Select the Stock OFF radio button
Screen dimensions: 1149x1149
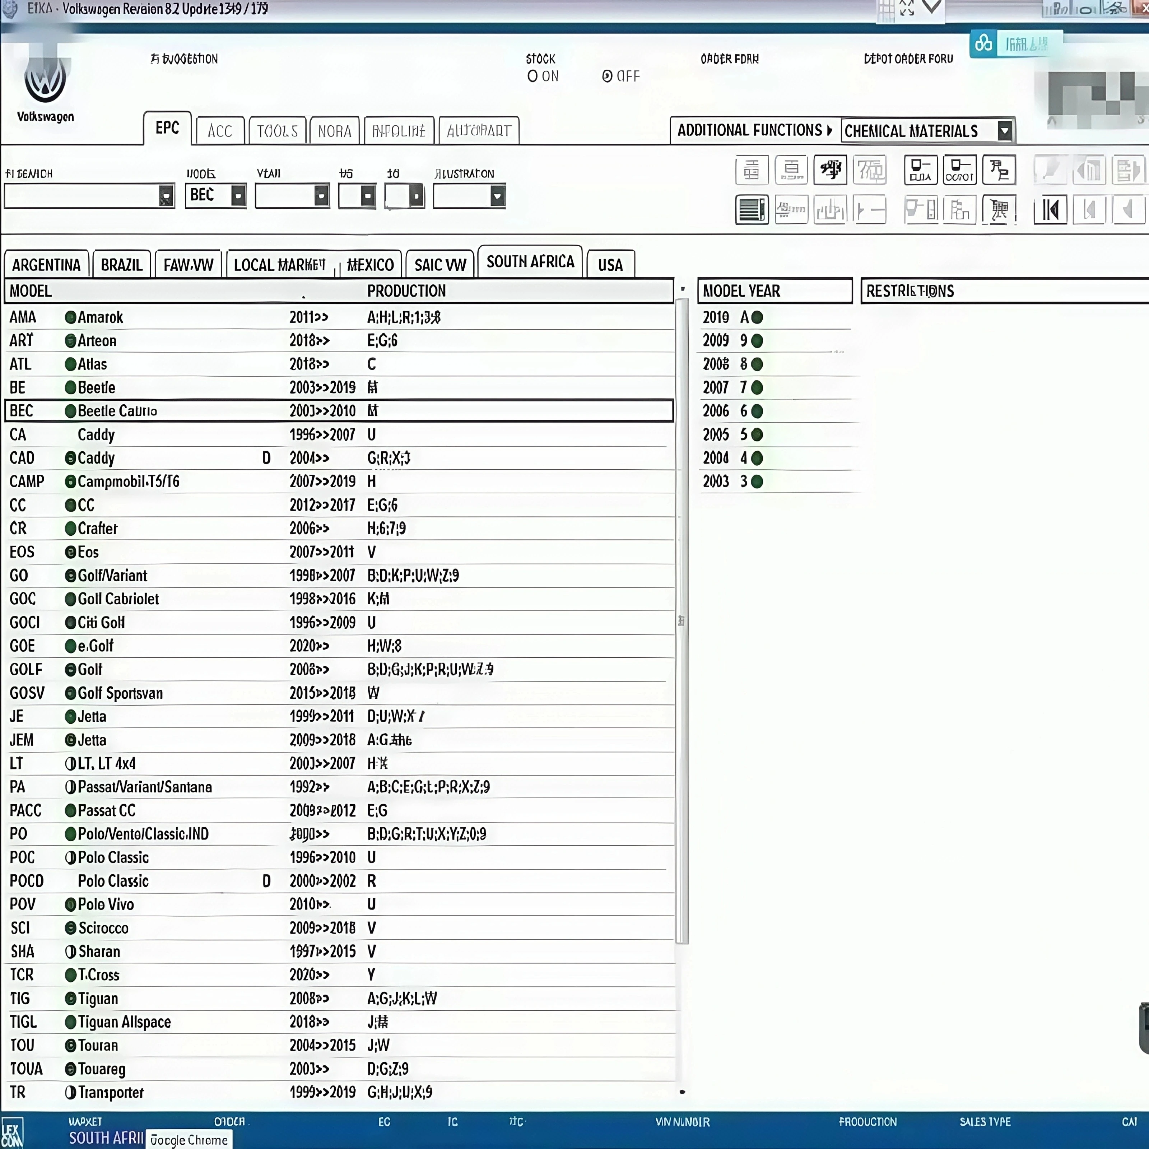pyautogui.click(x=606, y=76)
